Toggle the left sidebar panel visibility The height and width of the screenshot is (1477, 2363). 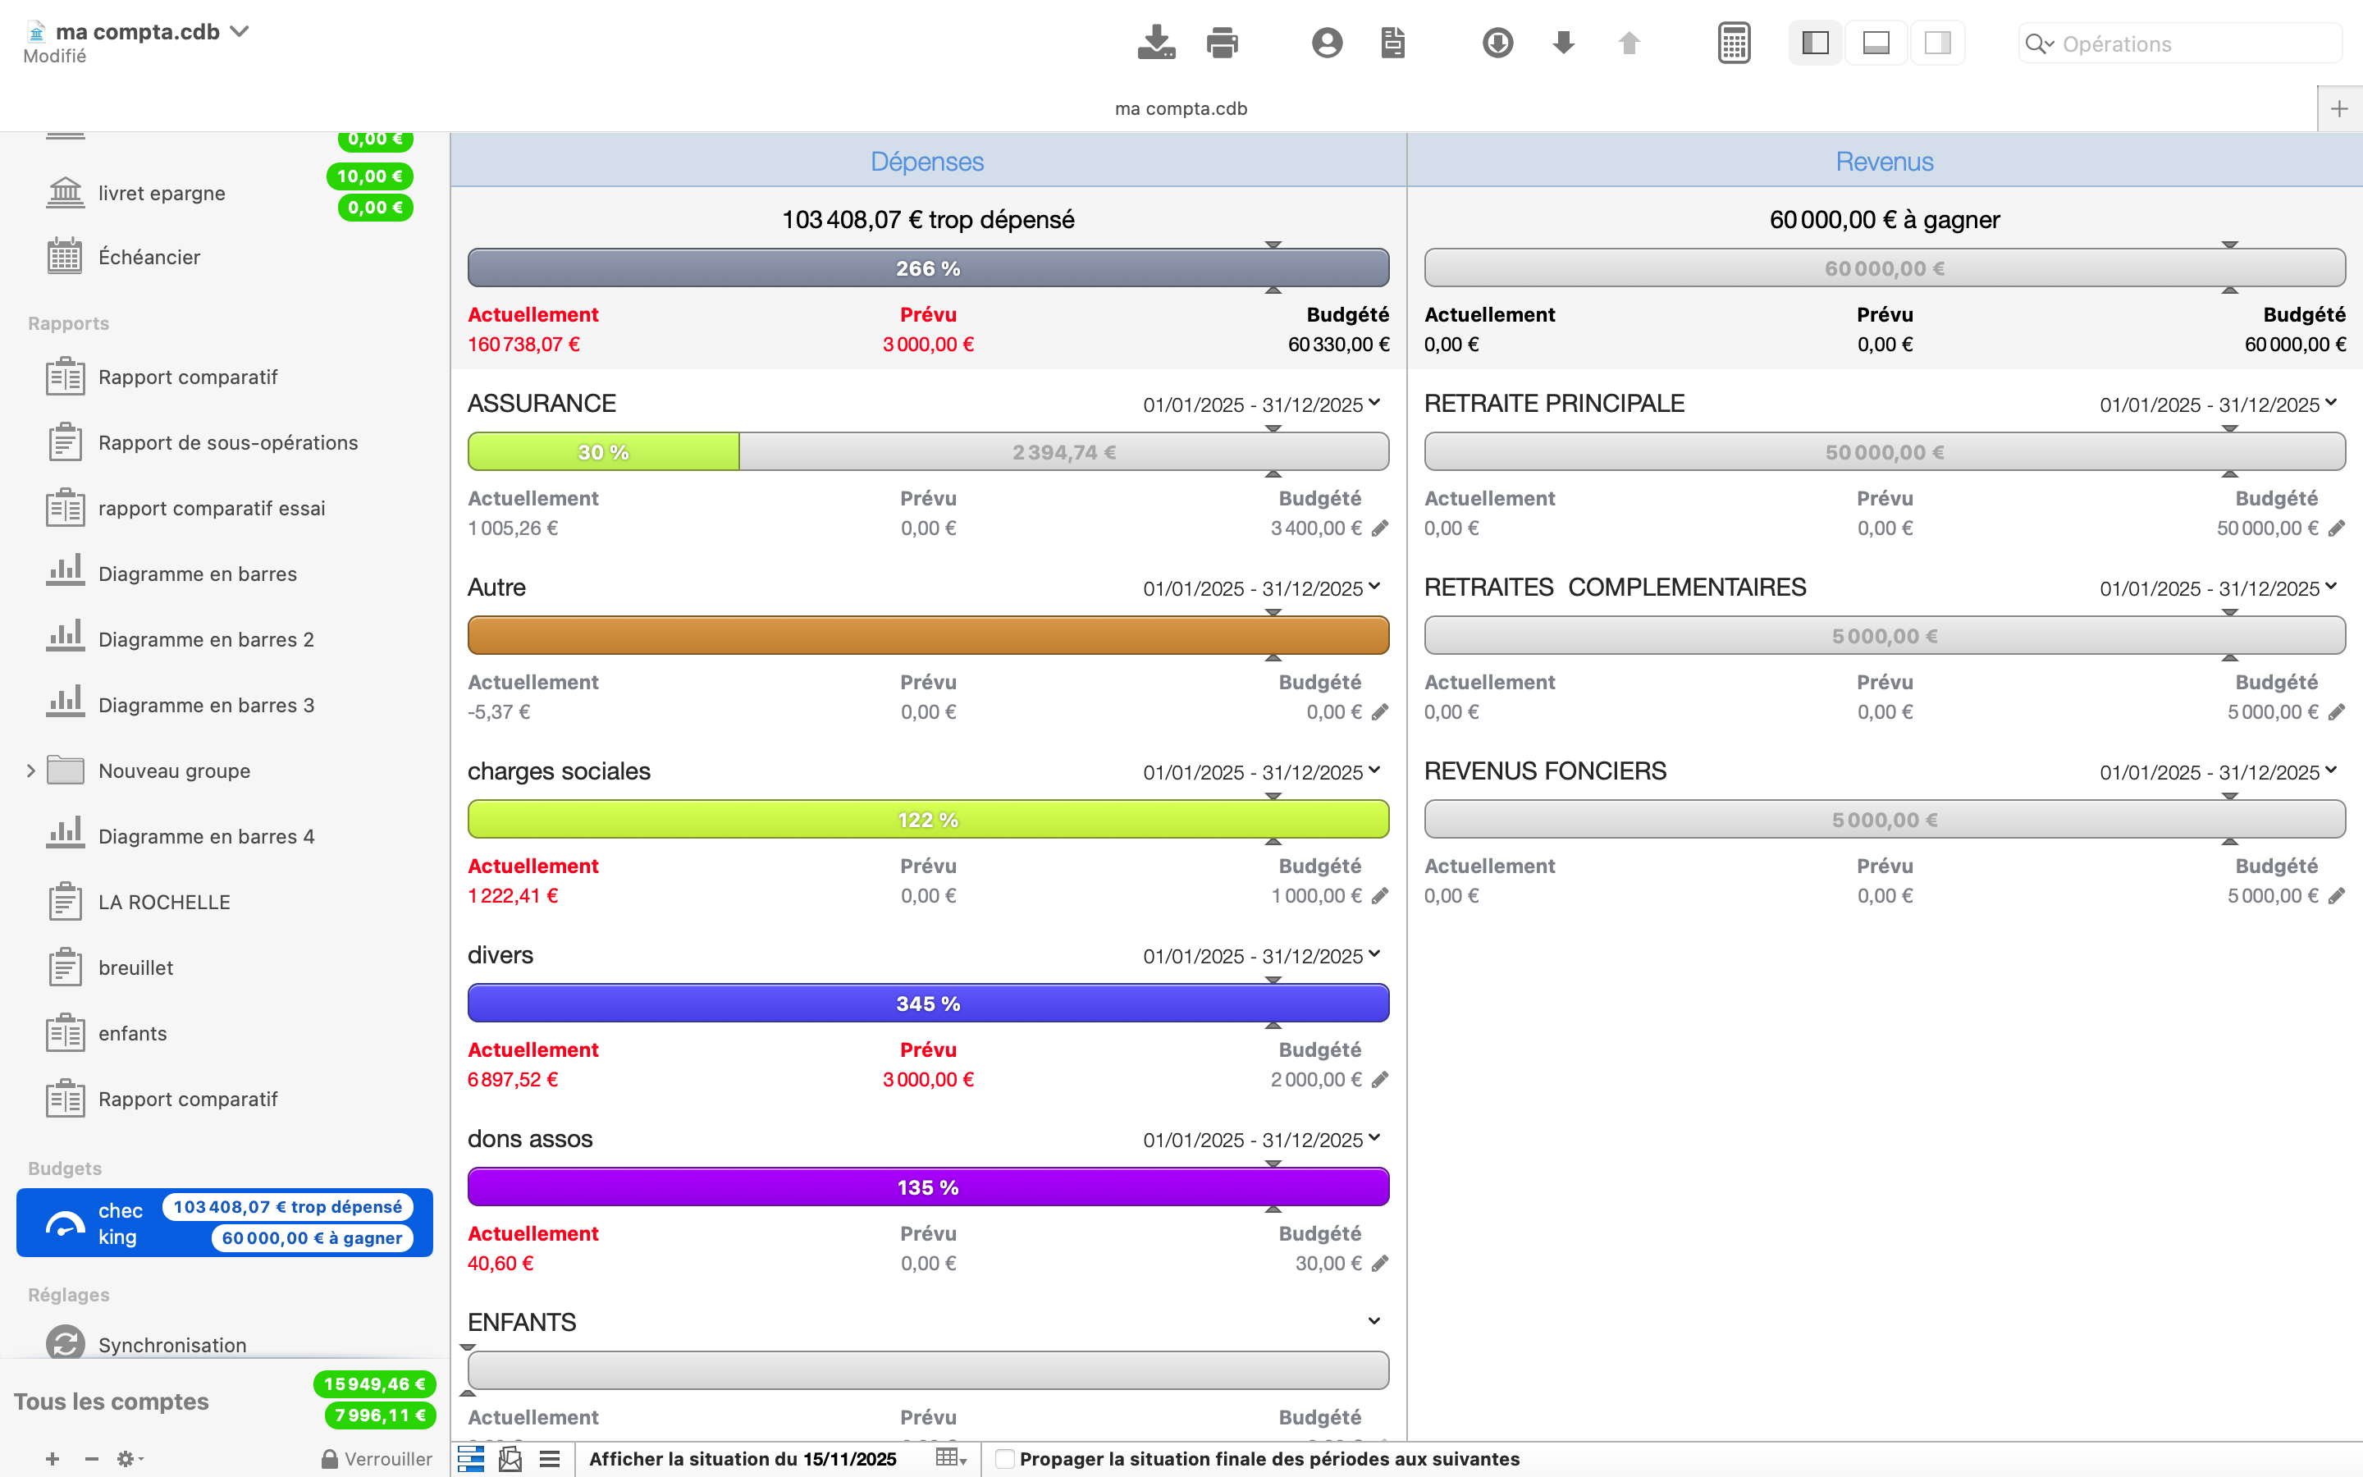(1815, 43)
